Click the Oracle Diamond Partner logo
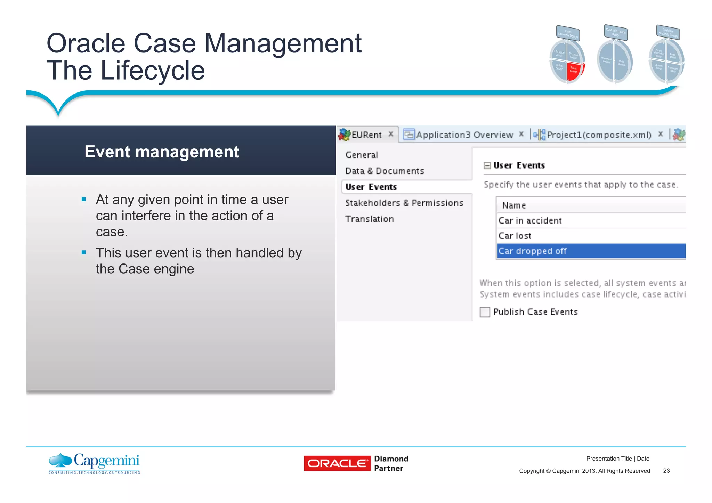Screen dimensions: 712x503 [356, 463]
